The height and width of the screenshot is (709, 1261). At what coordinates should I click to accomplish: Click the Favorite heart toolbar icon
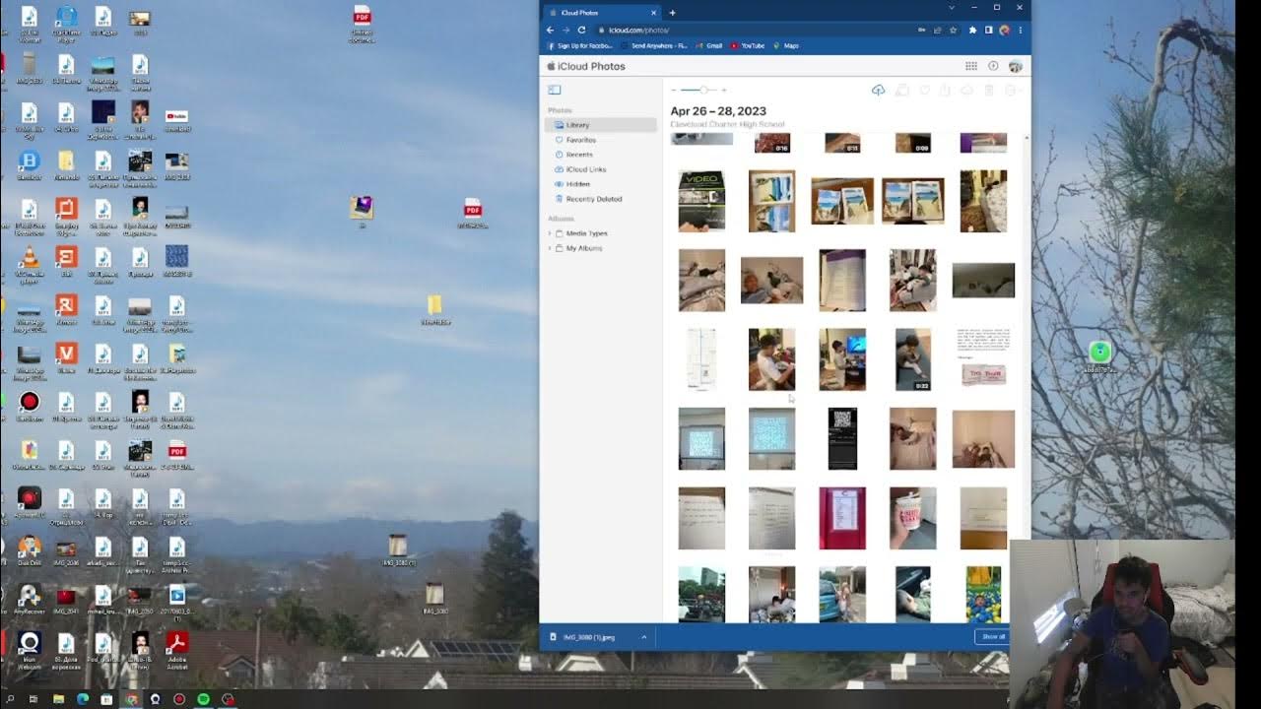[924, 91]
